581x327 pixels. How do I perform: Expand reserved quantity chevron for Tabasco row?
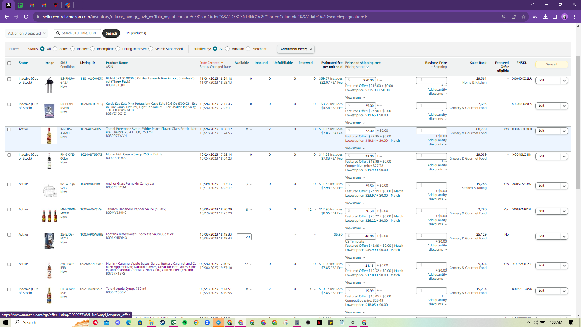(315, 210)
